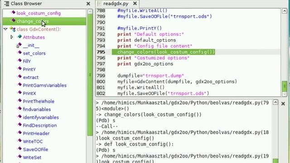
Task: Click the __init__ method icon
Action: click(x=19, y=45)
